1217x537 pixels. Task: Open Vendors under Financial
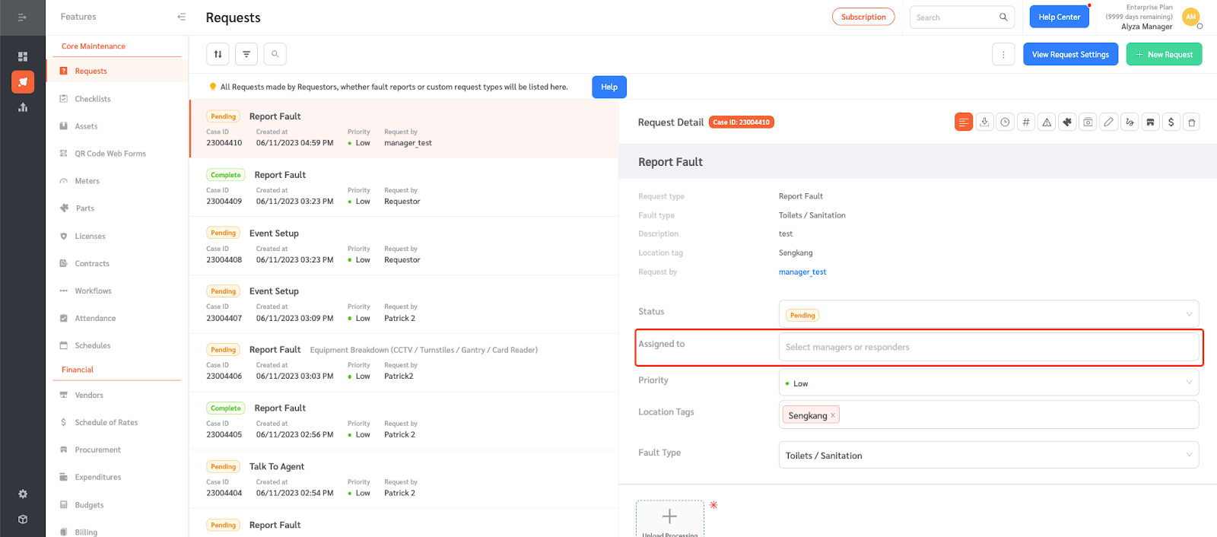[89, 396]
